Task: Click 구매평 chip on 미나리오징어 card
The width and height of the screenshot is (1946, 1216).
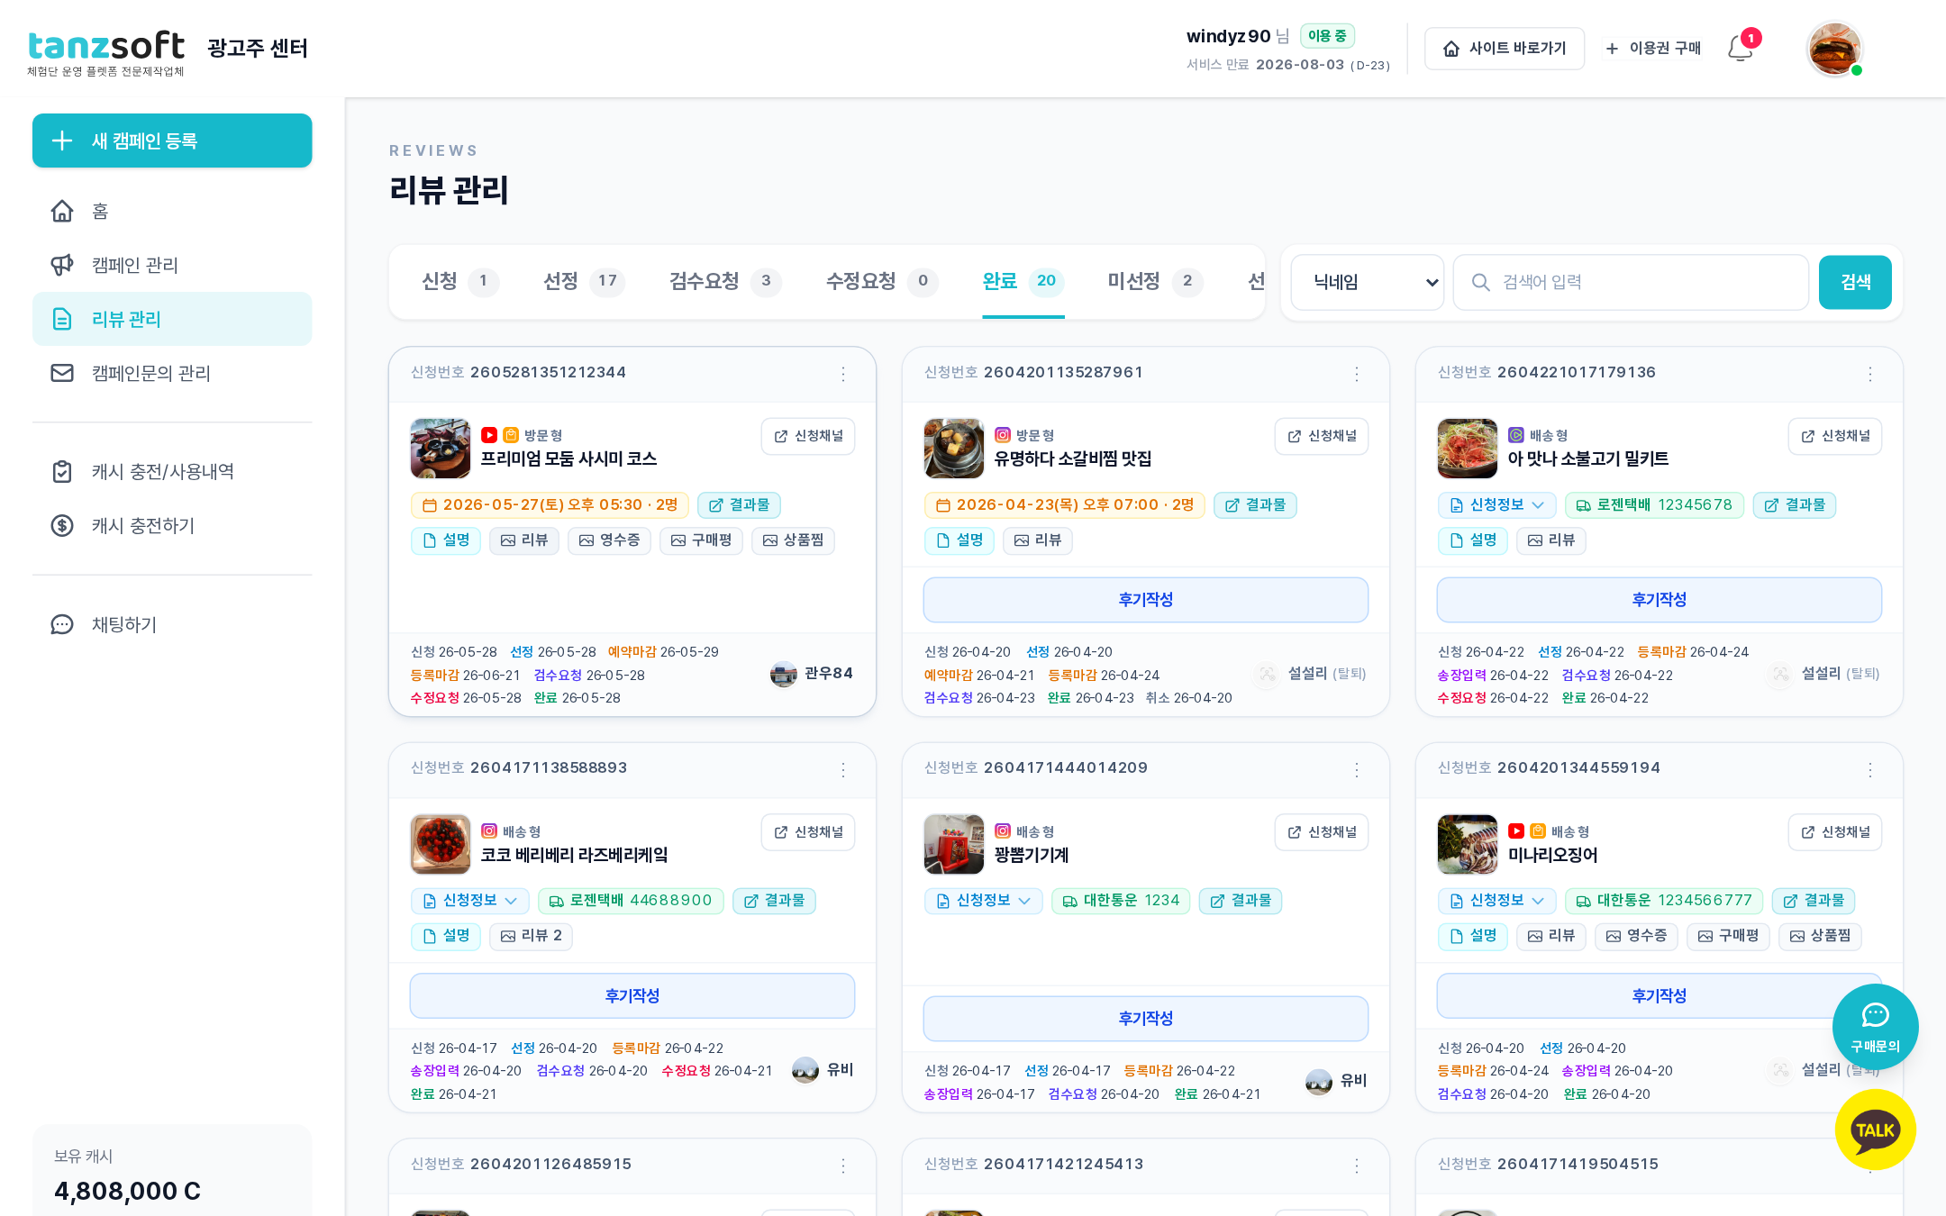Action: pyautogui.click(x=1728, y=936)
